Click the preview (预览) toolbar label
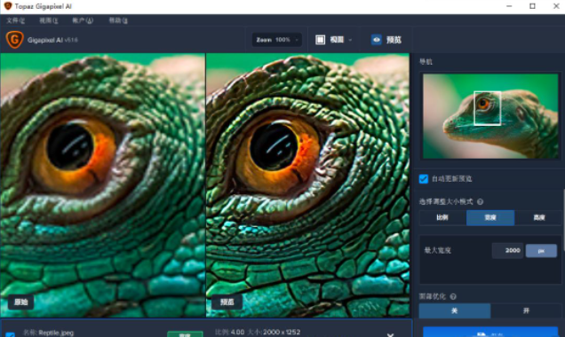 (394, 40)
